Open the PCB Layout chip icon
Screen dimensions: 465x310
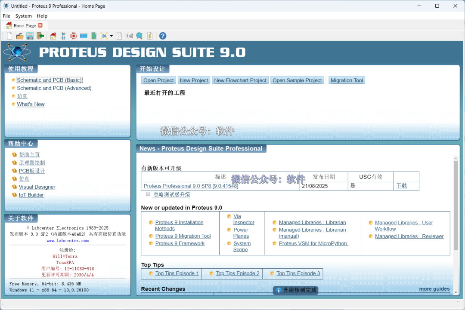click(73, 36)
